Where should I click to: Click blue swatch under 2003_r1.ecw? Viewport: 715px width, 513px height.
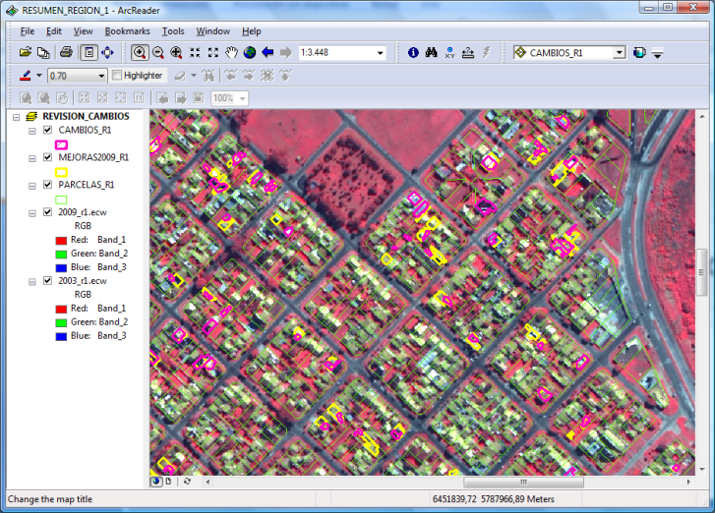[x=61, y=337]
